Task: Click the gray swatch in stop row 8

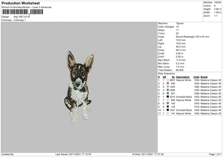Action: [168, 103]
